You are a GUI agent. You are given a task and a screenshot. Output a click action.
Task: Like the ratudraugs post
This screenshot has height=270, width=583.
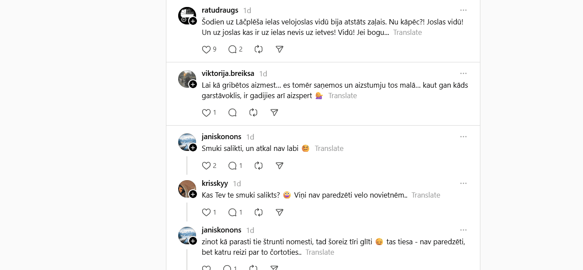click(207, 49)
